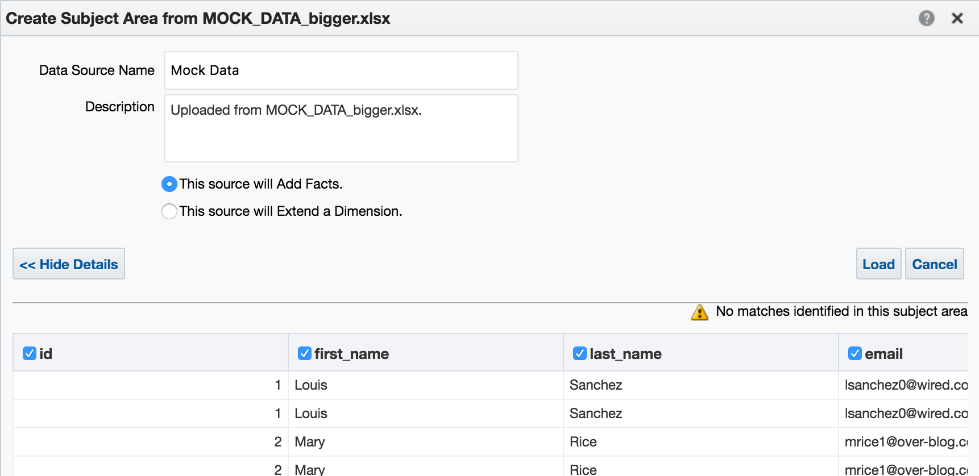Image resolution: width=979 pixels, height=476 pixels.
Task: Click the first Sanchez cell
Action: tap(596, 385)
